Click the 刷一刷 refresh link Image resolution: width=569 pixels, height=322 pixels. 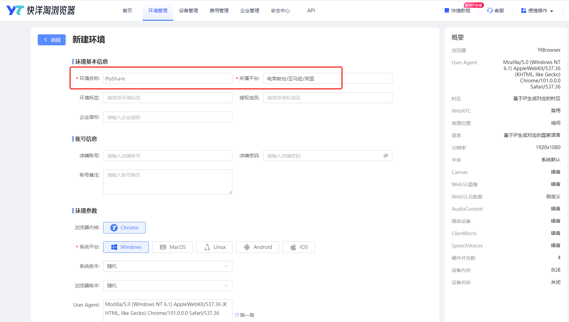pyautogui.click(x=247, y=315)
